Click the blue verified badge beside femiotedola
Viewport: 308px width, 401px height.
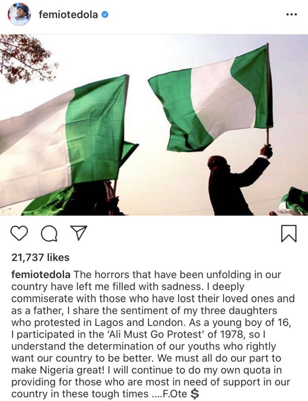click(106, 15)
